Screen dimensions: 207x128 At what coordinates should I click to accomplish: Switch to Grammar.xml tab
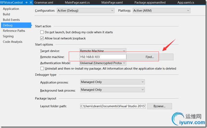click(44, 2)
